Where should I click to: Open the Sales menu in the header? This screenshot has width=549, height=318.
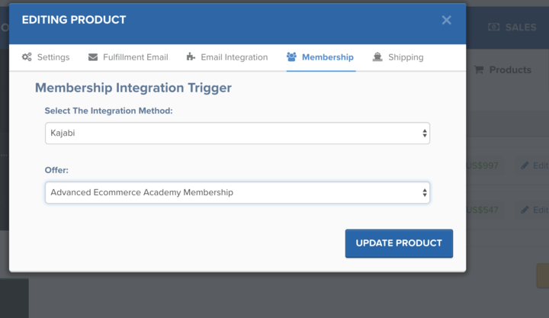pos(520,27)
